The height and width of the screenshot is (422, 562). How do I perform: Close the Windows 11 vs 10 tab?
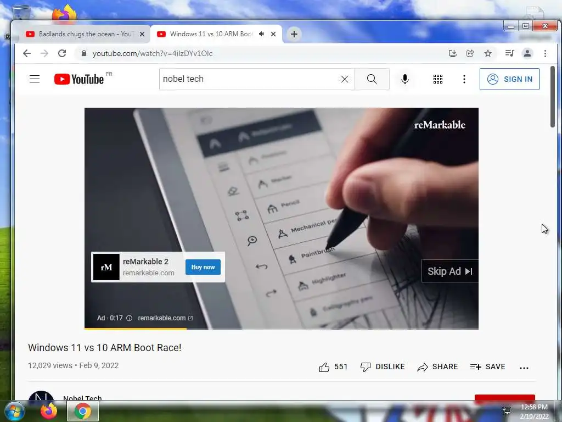[x=273, y=34]
